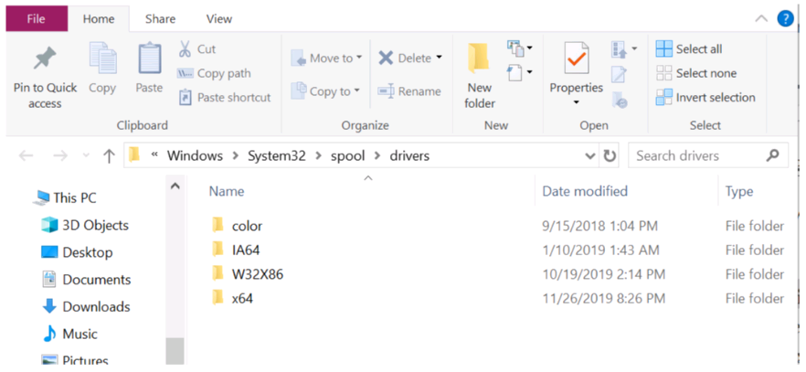The height and width of the screenshot is (372, 806).
Task: Sort by the Date modified column
Action: pyautogui.click(x=585, y=192)
